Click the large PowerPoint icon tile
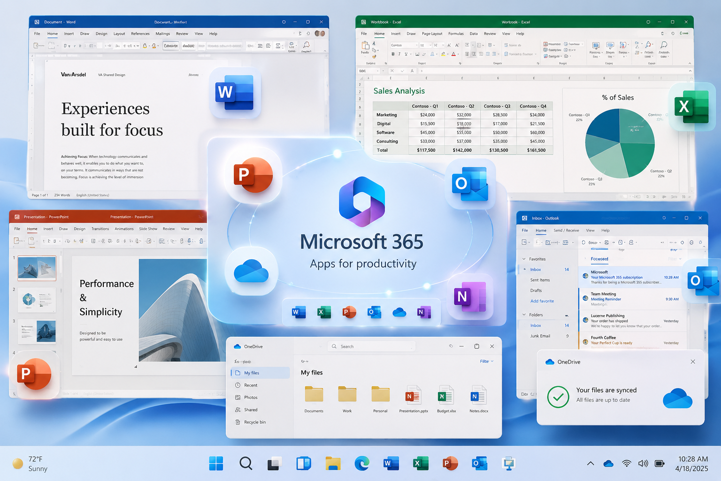The image size is (721, 481). pyautogui.click(x=253, y=175)
